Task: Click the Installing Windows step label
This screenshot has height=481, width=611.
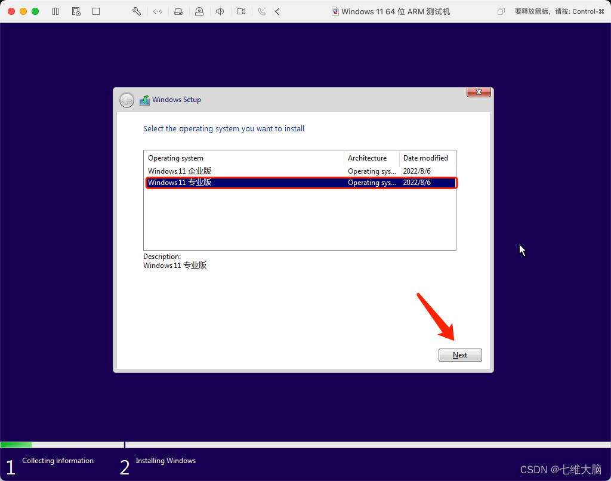Action: (166, 461)
